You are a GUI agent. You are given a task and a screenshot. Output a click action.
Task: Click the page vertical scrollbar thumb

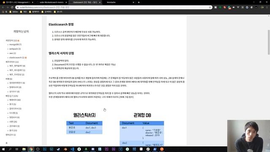tap(269, 42)
